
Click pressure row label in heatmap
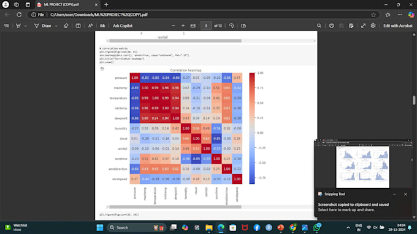(121, 78)
